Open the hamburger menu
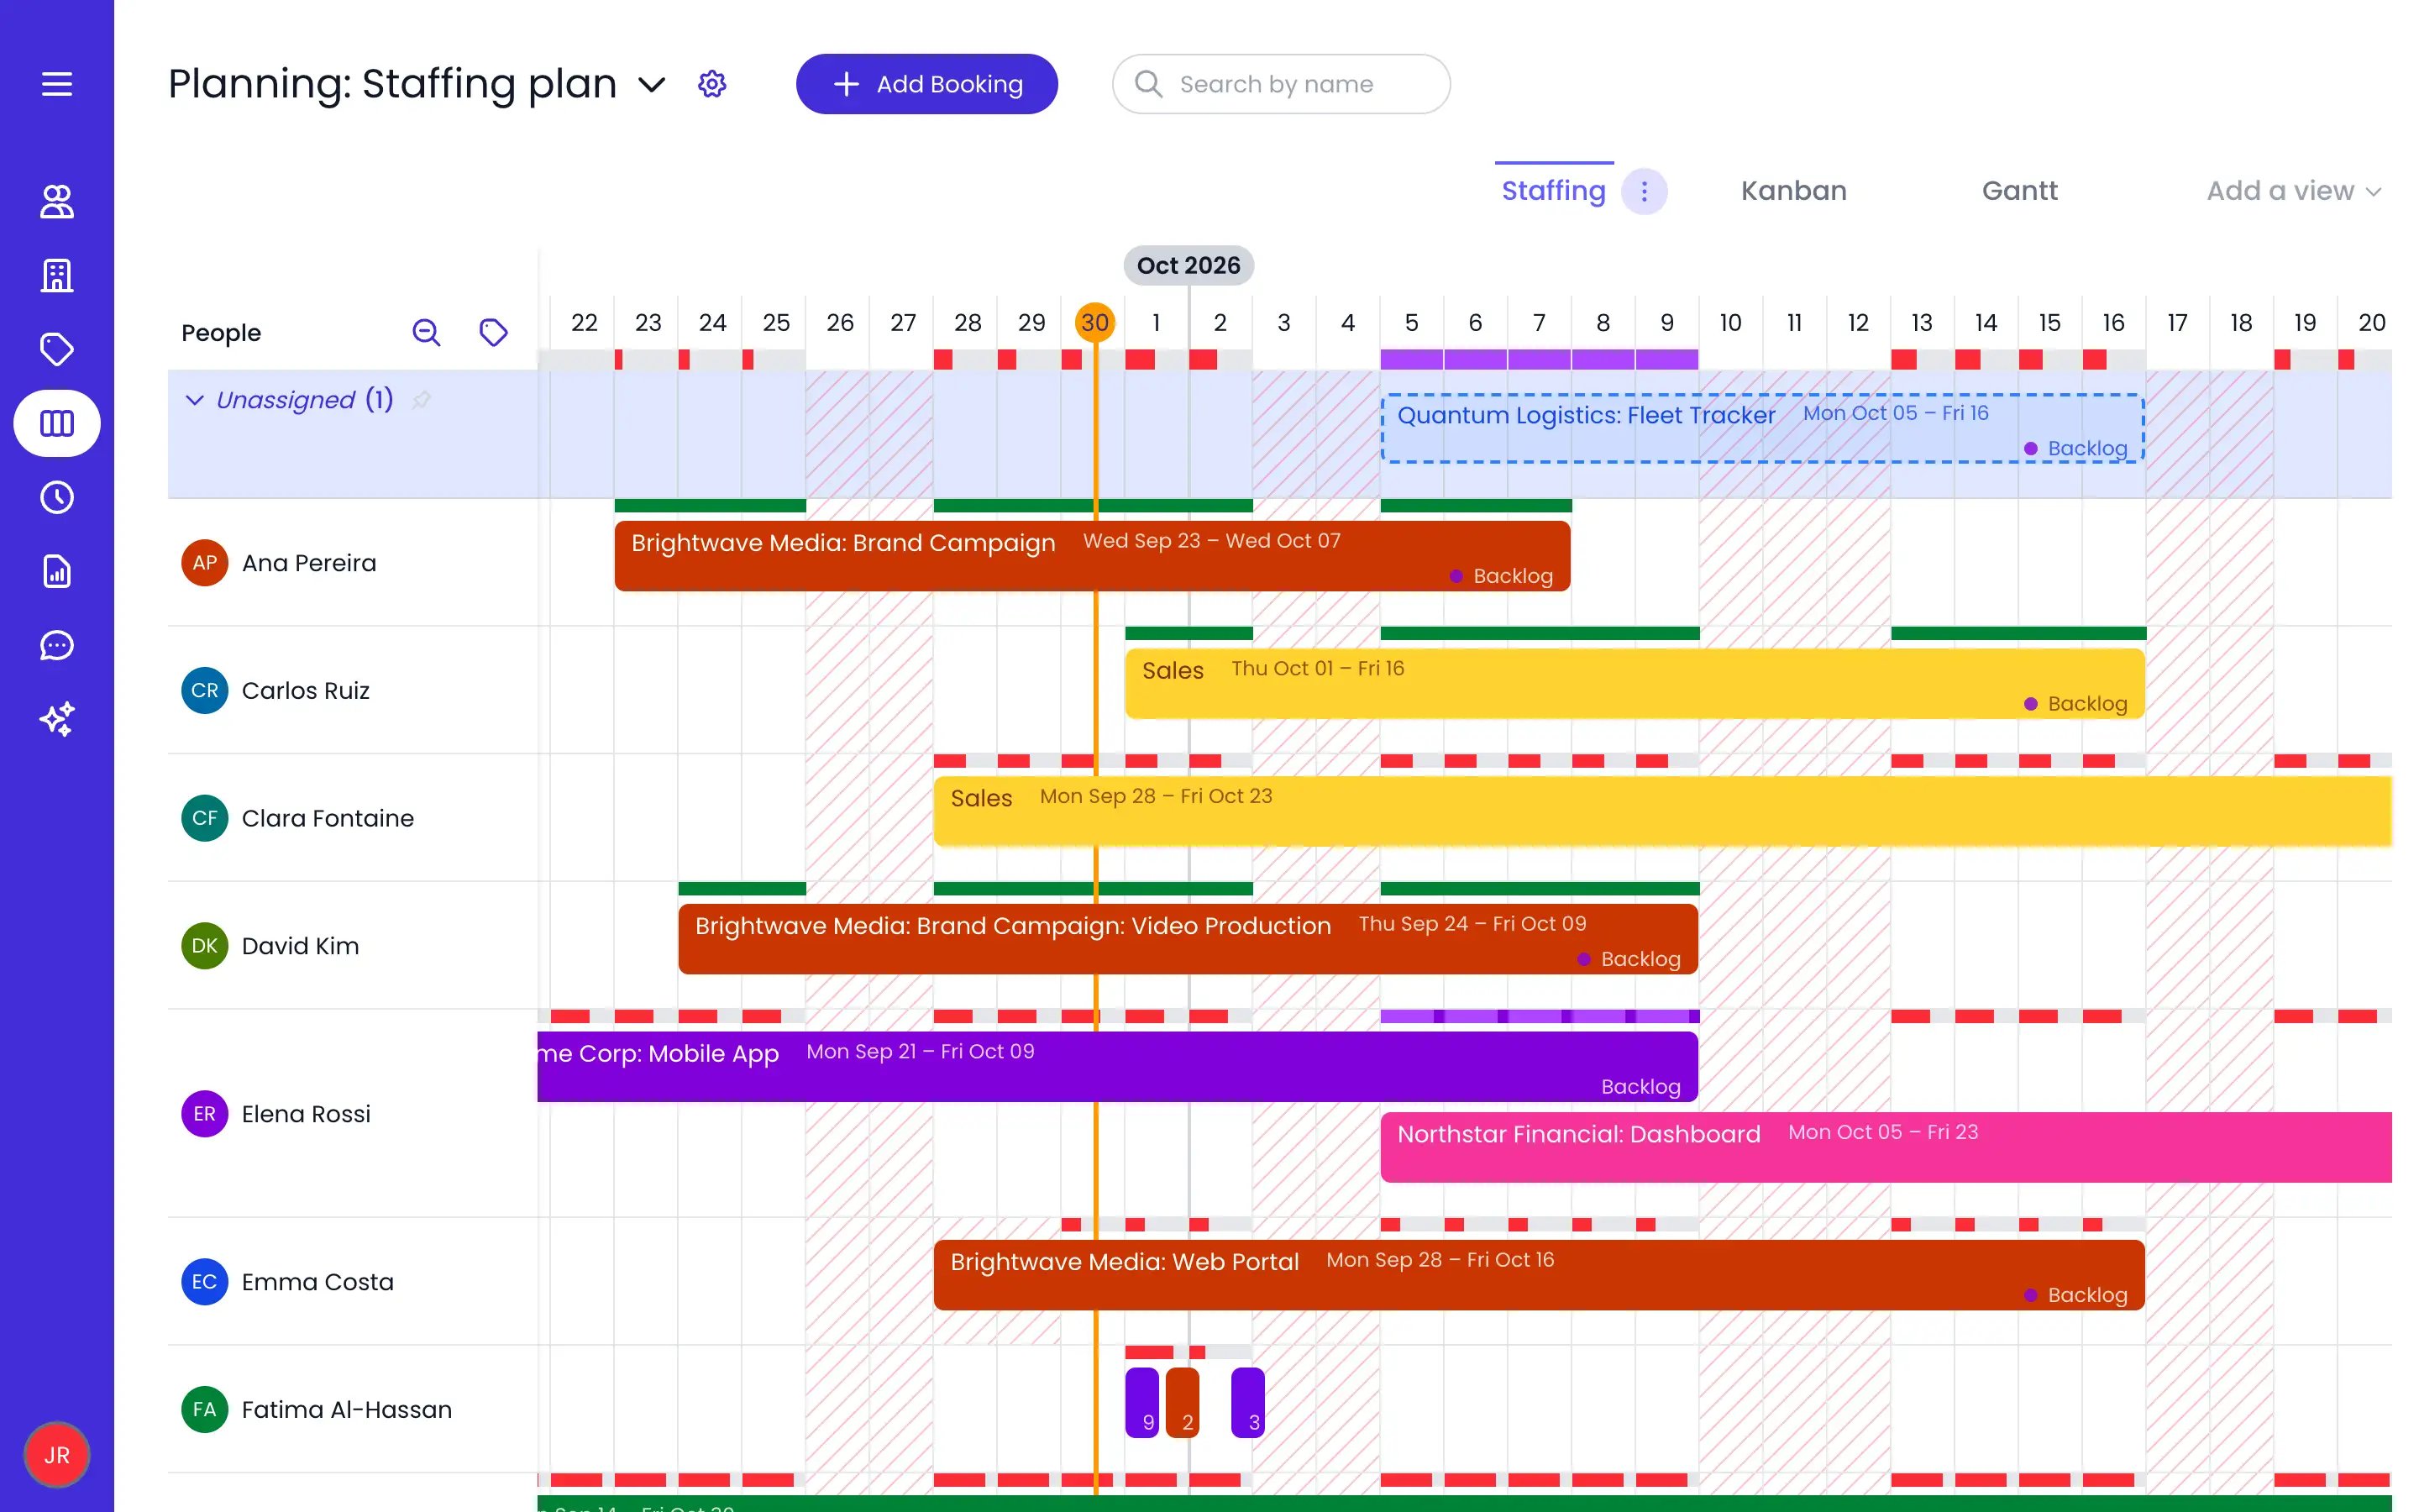This screenshot has height=1512, width=2419. click(x=57, y=84)
